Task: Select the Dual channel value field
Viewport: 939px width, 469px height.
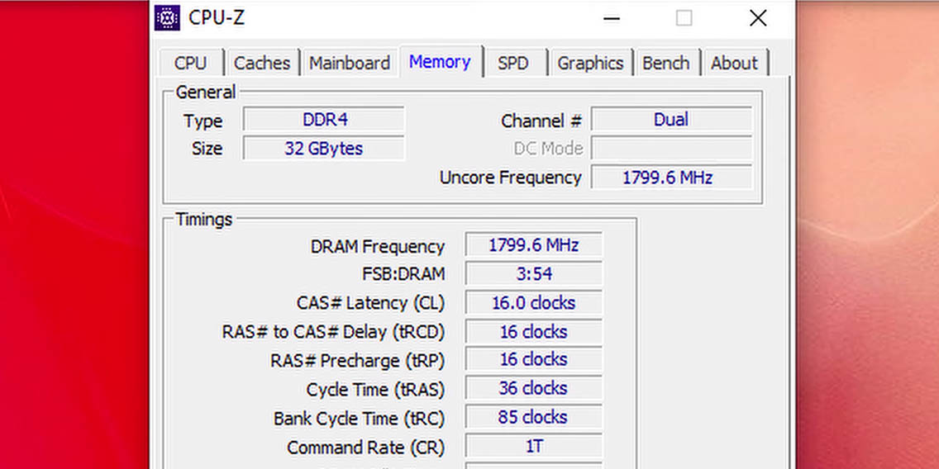Action: [671, 119]
